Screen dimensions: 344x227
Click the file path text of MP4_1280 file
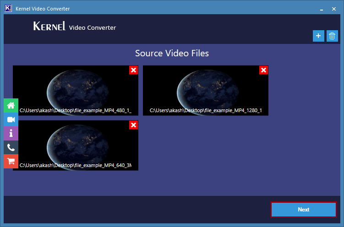pyautogui.click(x=206, y=110)
